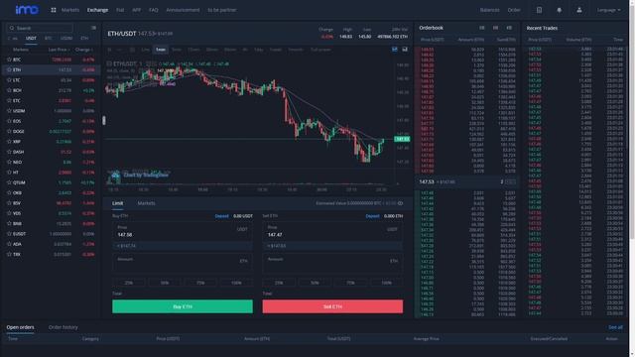Click the buy Price input field
Screen dimensions: 635x357
[x=183, y=231]
